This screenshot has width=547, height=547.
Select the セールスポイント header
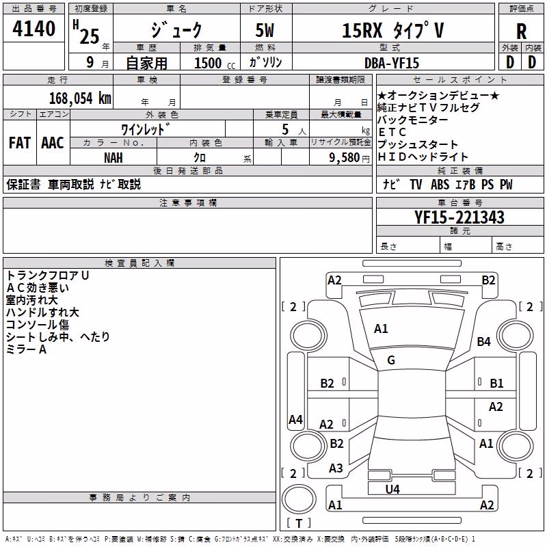[x=459, y=79]
